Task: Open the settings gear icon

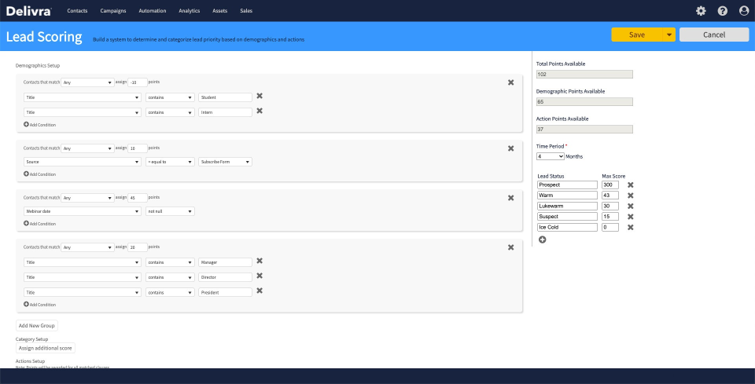Action: [x=701, y=10]
